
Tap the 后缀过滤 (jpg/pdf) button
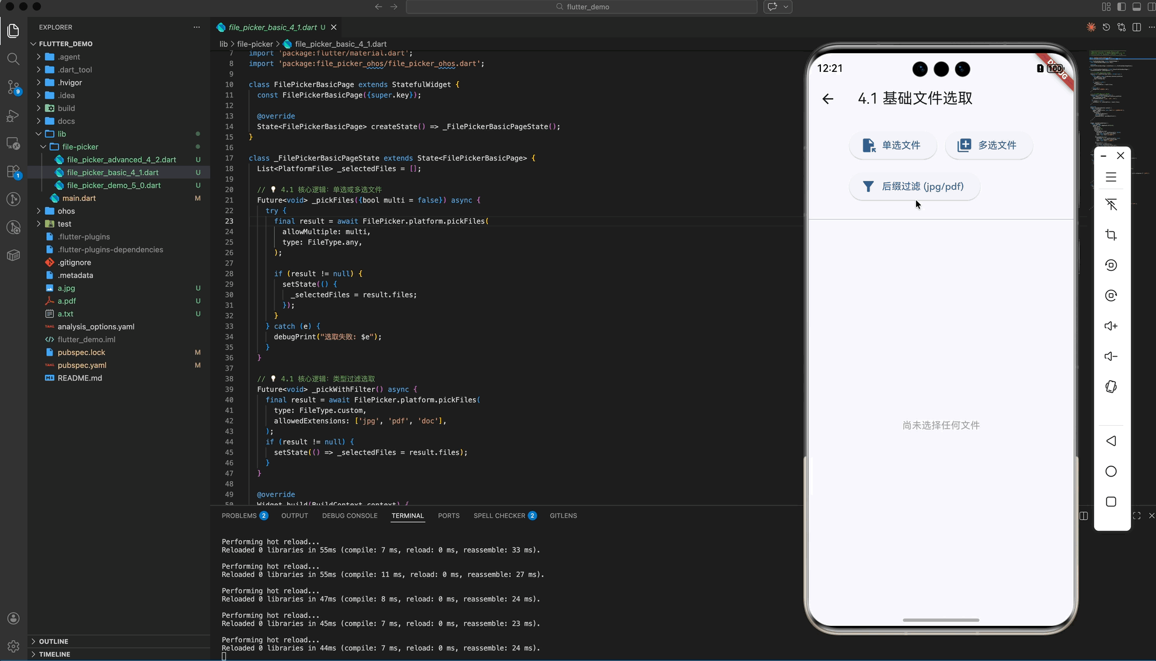pyautogui.click(x=914, y=187)
